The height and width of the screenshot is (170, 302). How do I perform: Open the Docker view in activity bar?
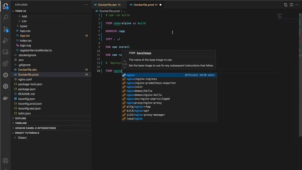point(5,98)
